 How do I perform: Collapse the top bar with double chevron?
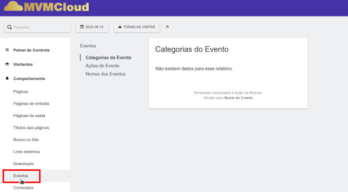click(x=167, y=27)
